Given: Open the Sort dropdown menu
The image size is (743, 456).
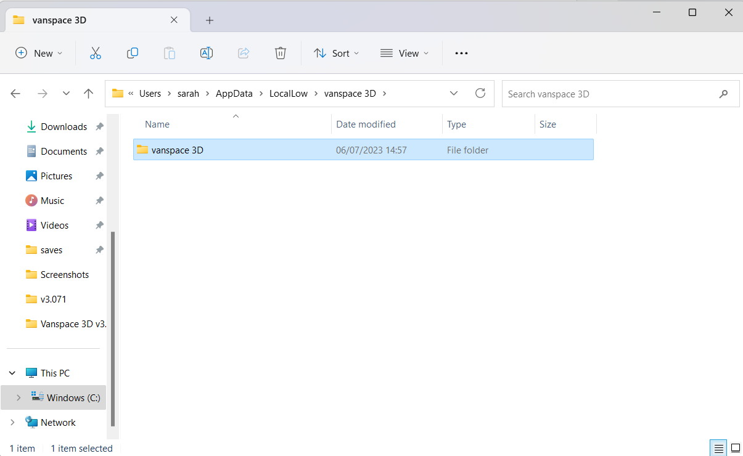Looking at the screenshot, I should pos(336,54).
